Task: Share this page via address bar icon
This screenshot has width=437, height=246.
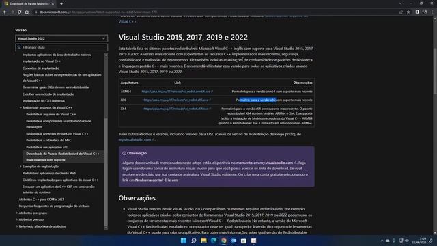Action: [x=401, y=12]
